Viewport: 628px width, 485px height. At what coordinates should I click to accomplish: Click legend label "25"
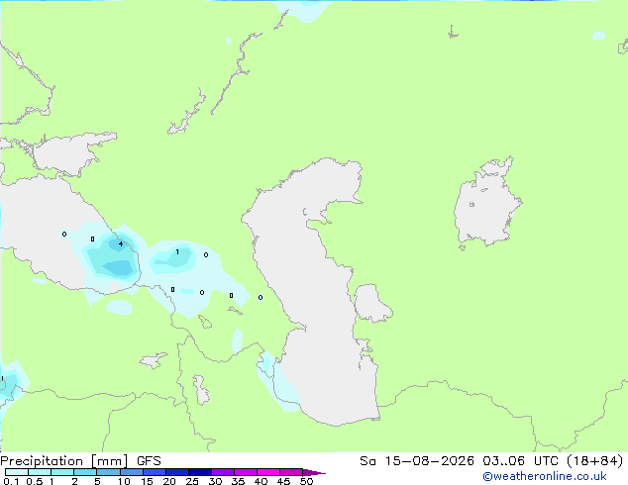192,481
